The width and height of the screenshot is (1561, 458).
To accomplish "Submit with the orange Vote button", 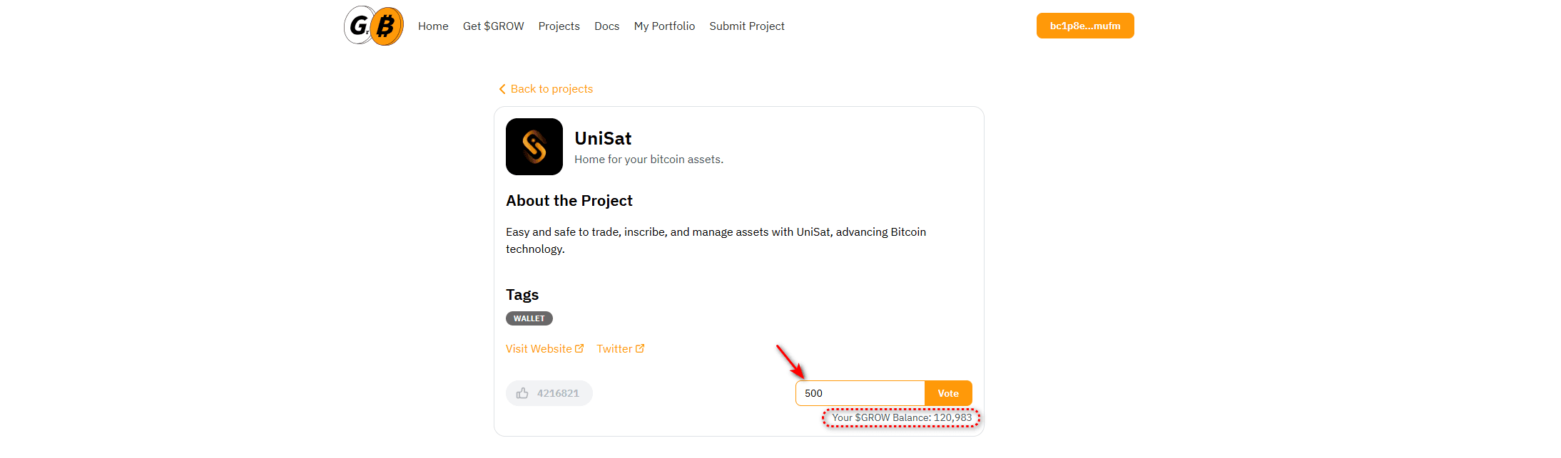I will point(948,393).
